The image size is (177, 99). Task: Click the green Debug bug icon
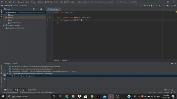coord(157,5)
